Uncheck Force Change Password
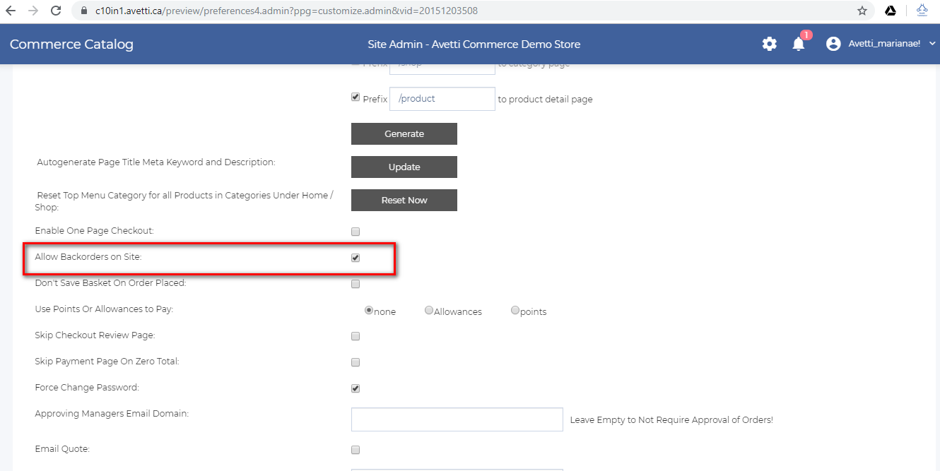This screenshot has width=940, height=471. click(356, 388)
